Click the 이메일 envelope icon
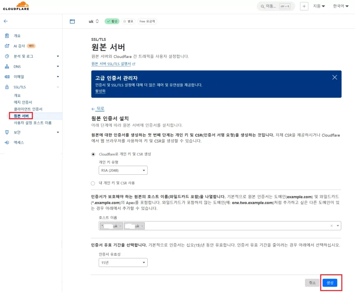This screenshot has width=355, height=294. pyautogui.click(x=7, y=77)
